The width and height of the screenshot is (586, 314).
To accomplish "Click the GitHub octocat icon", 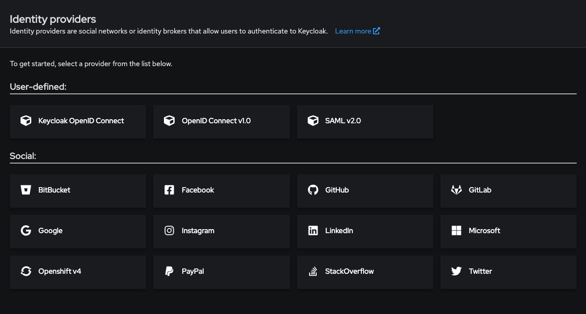I will (x=313, y=190).
